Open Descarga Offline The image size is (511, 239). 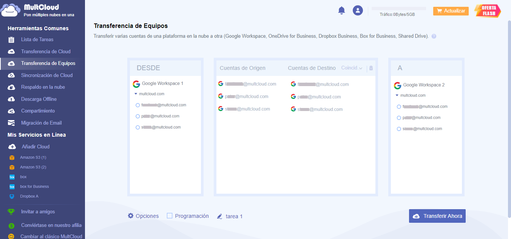39,99
